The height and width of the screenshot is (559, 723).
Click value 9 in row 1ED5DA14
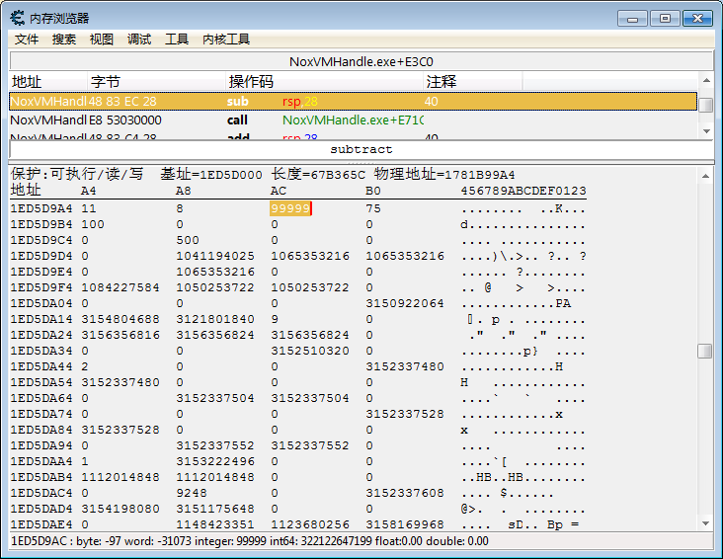pyautogui.click(x=275, y=319)
